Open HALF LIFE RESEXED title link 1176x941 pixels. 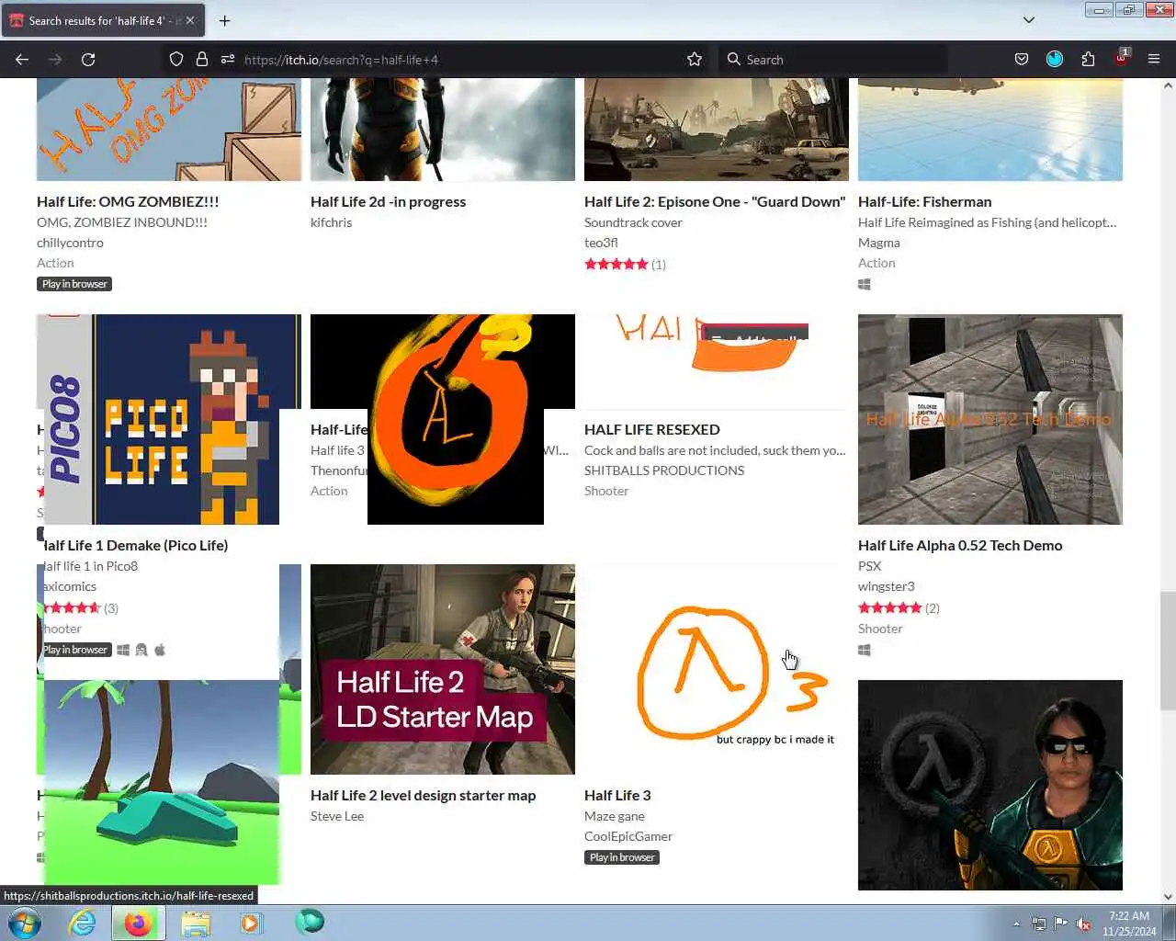click(x=651, y=429)
